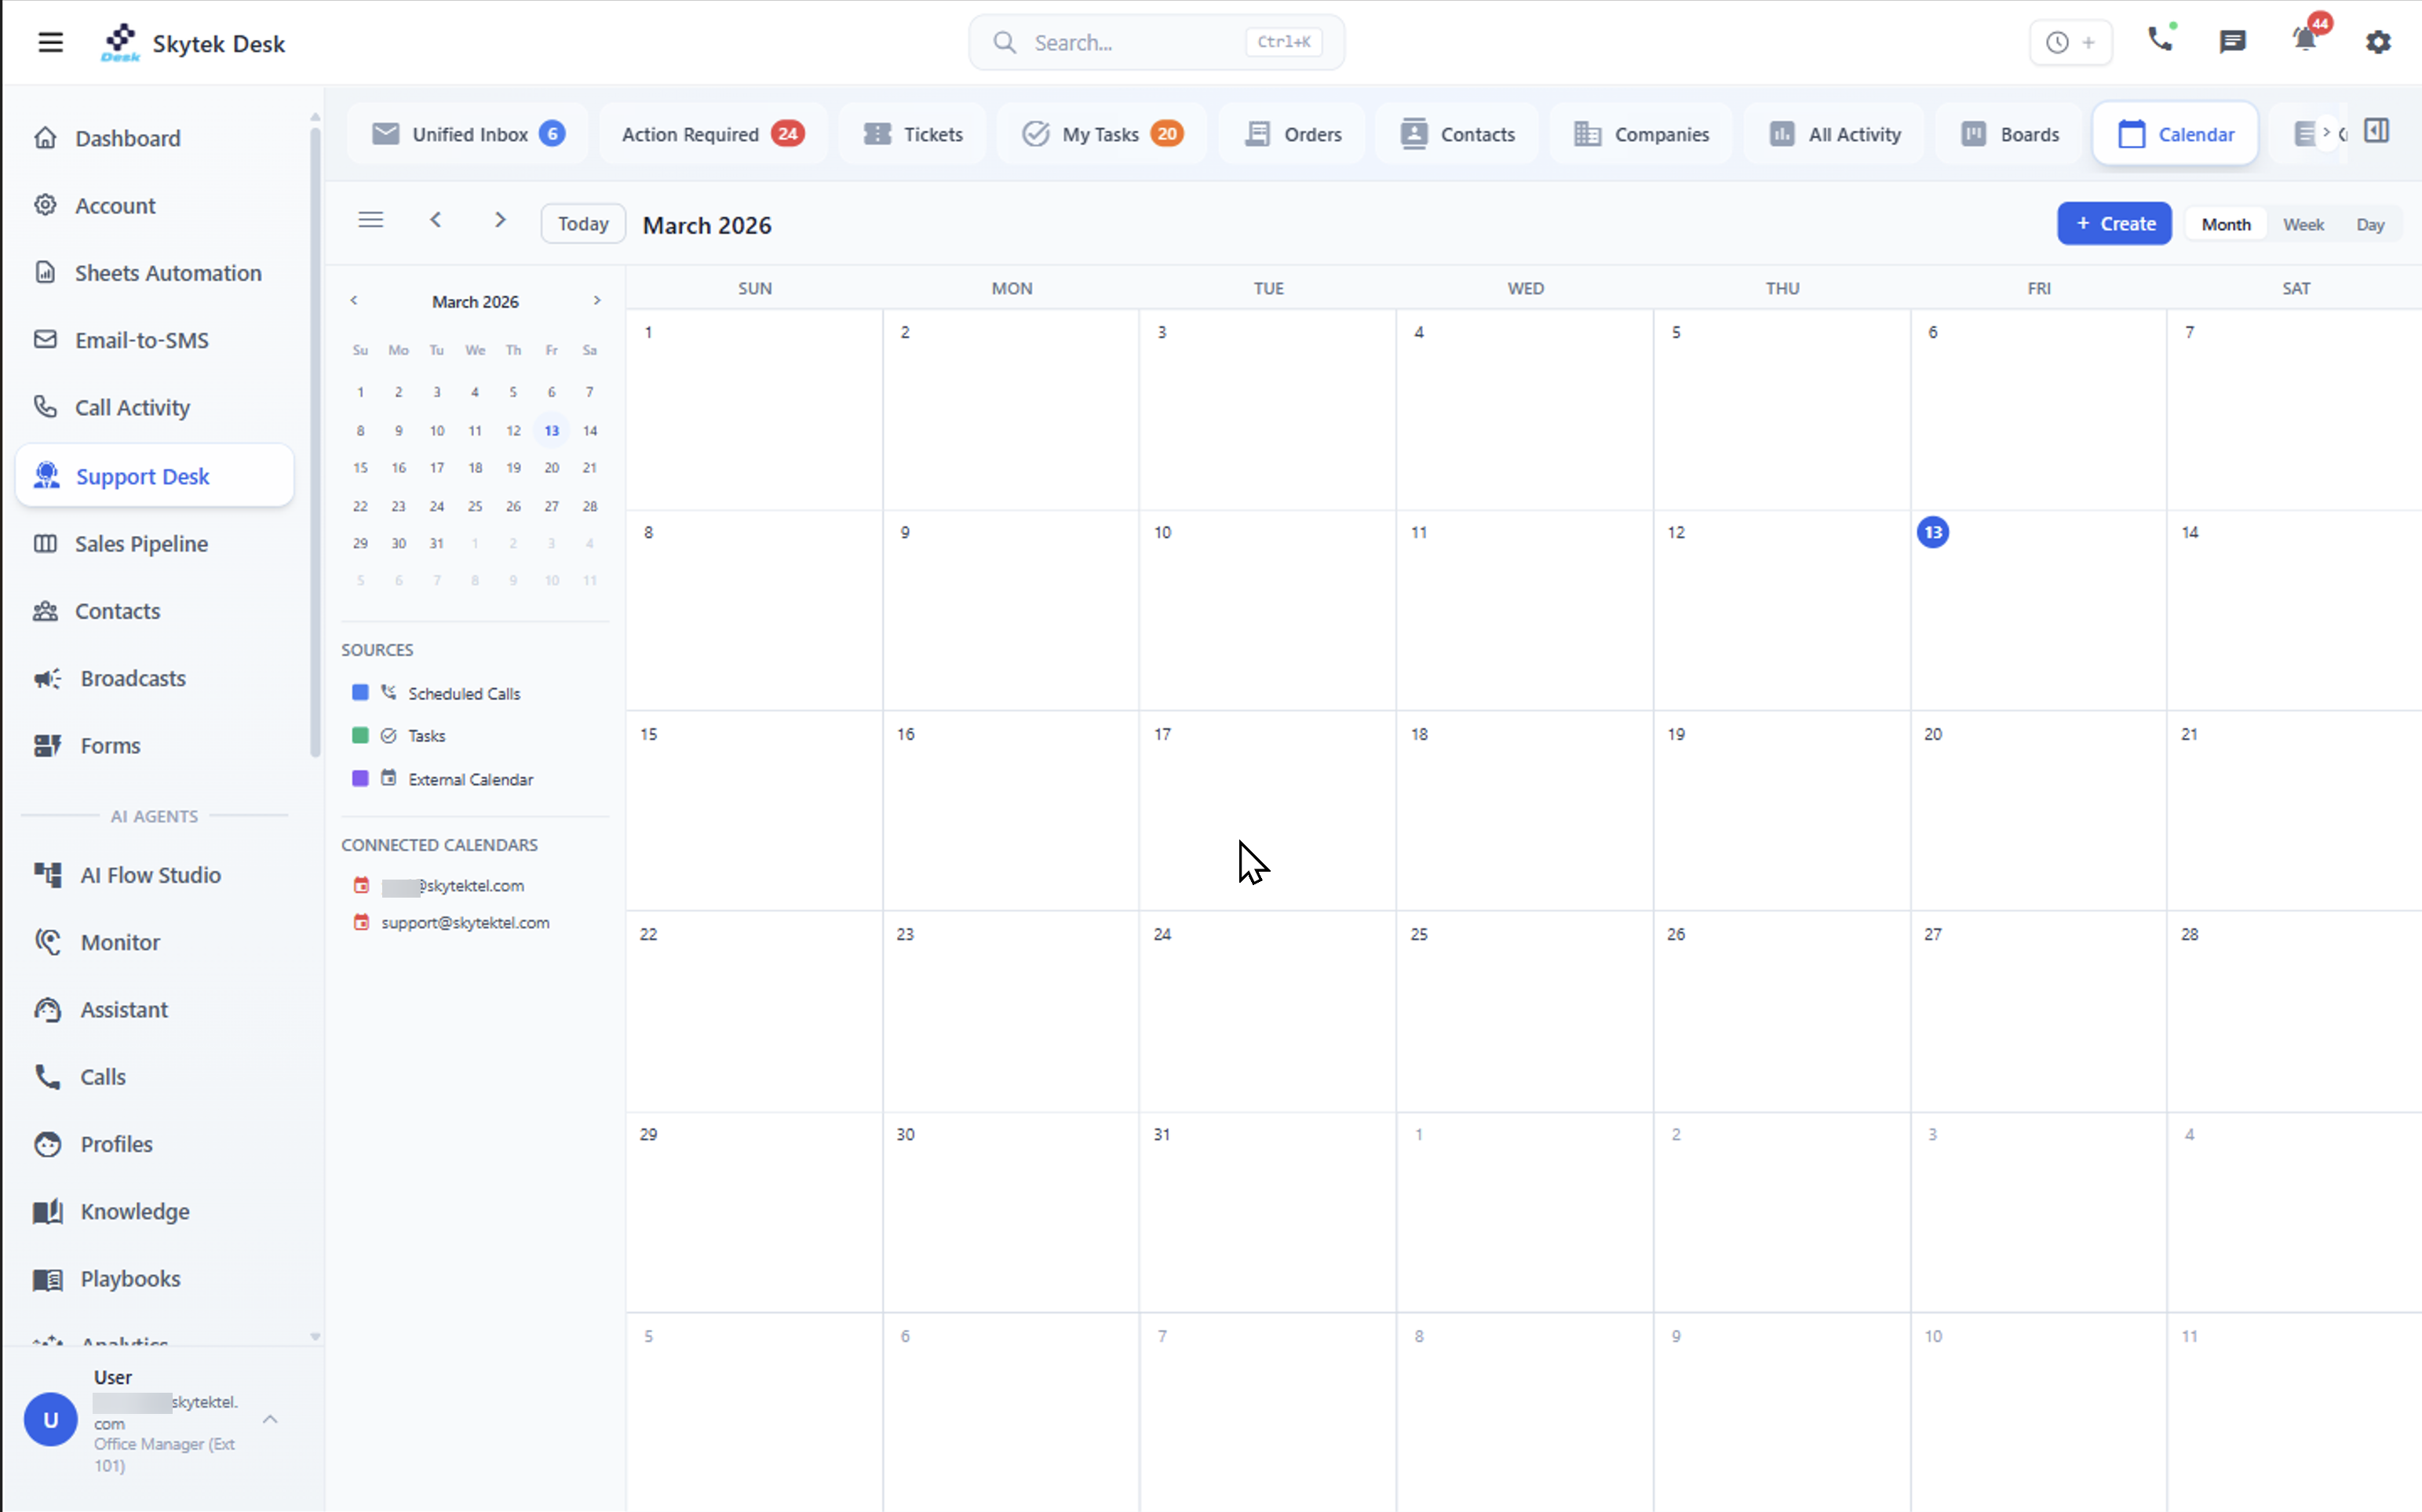Click the clock history icon top right
The width and height of the screenshot is (2422, 1512).
tap(2056, 42)
